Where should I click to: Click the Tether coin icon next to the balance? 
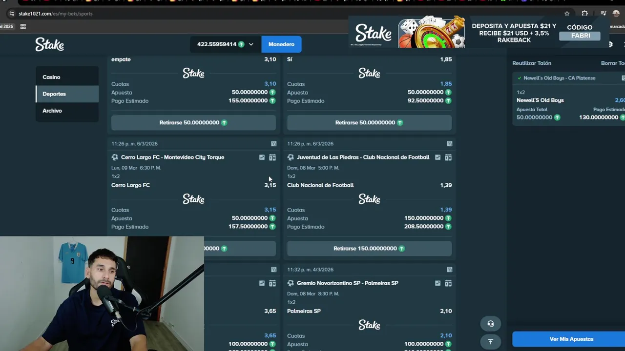[x=241, y=44]
